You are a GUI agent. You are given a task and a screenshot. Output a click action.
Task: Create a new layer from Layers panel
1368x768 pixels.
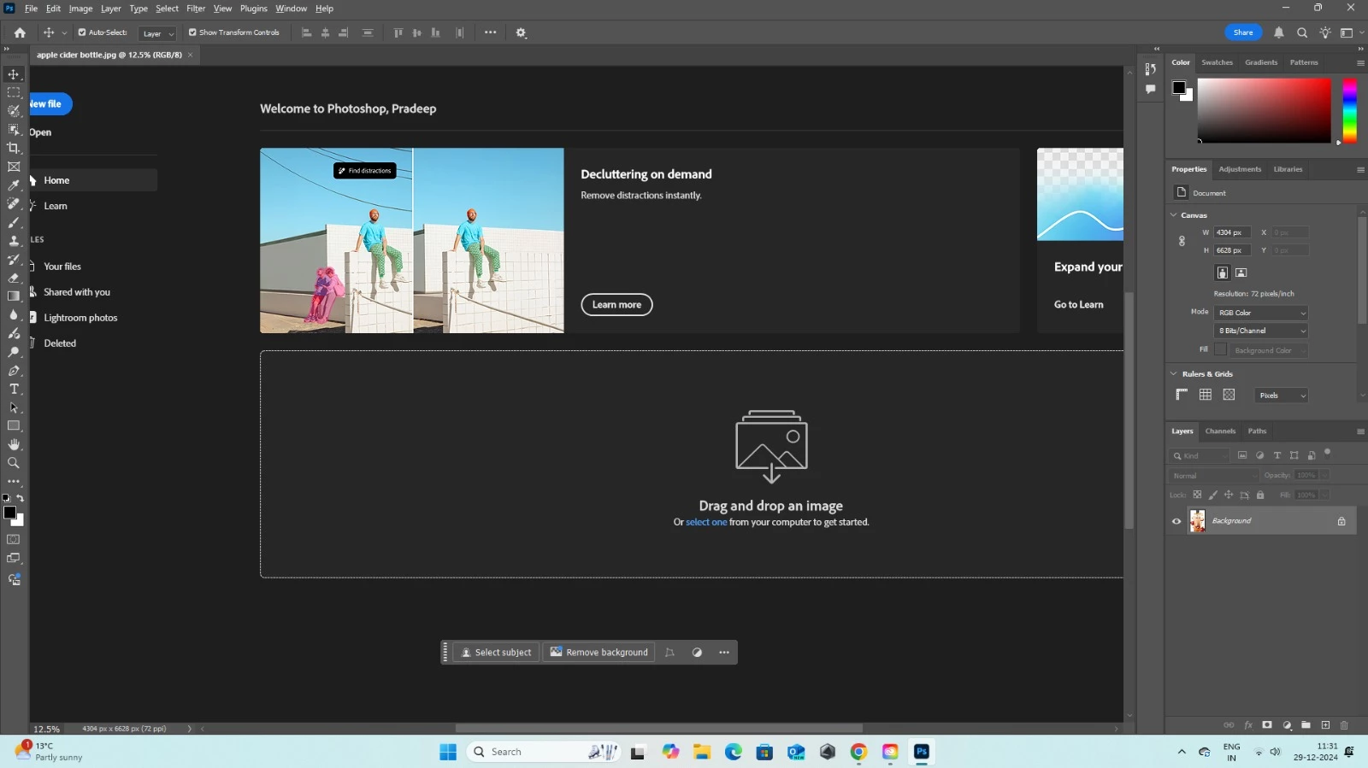point(1325,725)
